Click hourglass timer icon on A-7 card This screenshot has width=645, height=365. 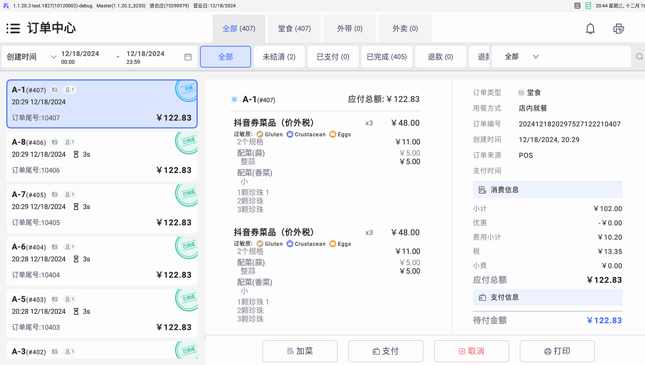(x=76, y=207)
